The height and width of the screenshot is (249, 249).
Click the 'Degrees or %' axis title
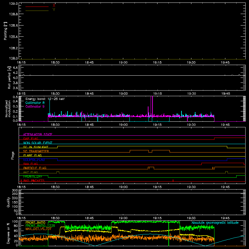(x=8, y=233)
